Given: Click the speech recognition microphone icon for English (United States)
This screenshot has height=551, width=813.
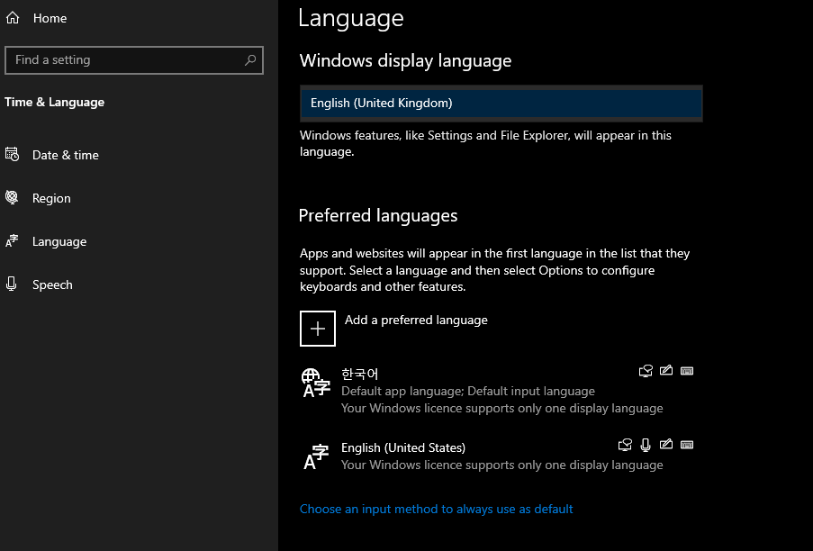Looking at the screenshot, I should 646,446.
